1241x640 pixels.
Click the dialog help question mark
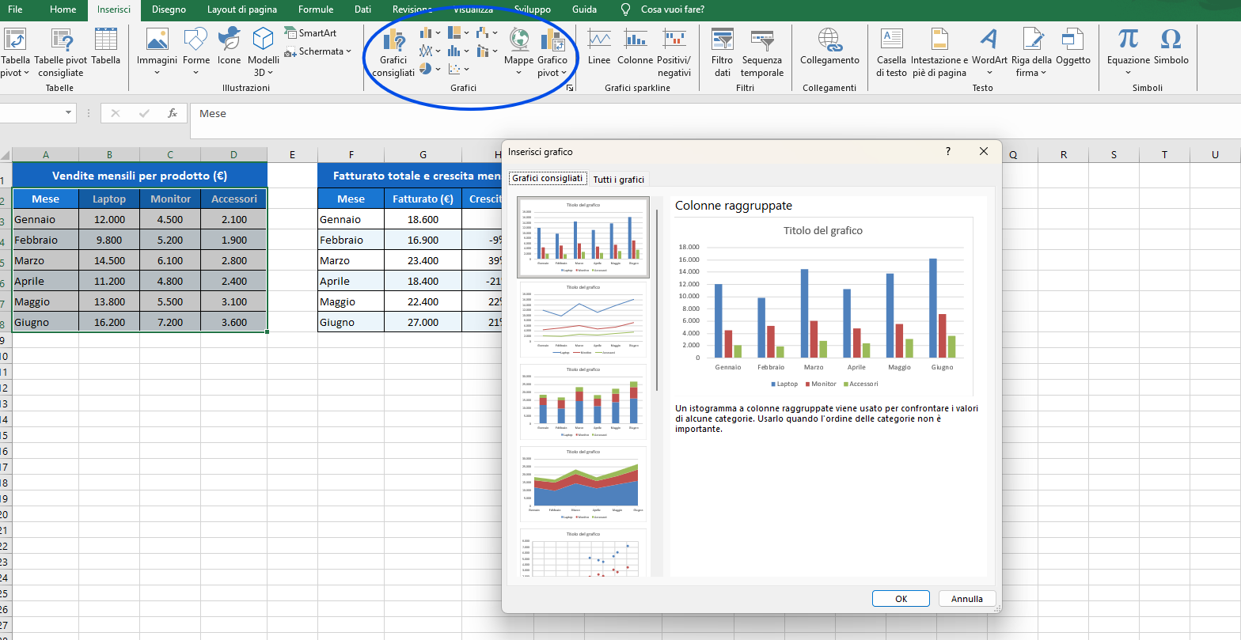948,151
